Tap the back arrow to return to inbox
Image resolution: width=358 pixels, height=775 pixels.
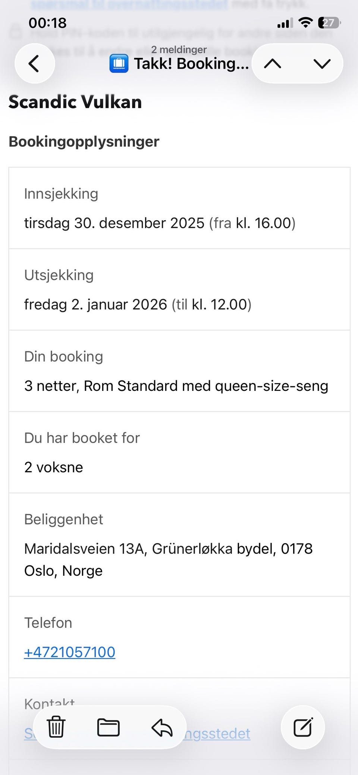point(35,63)
